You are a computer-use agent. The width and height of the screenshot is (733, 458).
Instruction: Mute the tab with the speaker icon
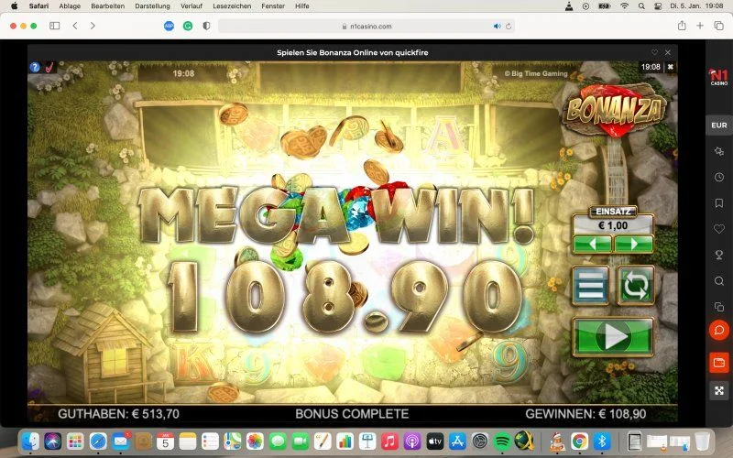[x=497, y=27]
